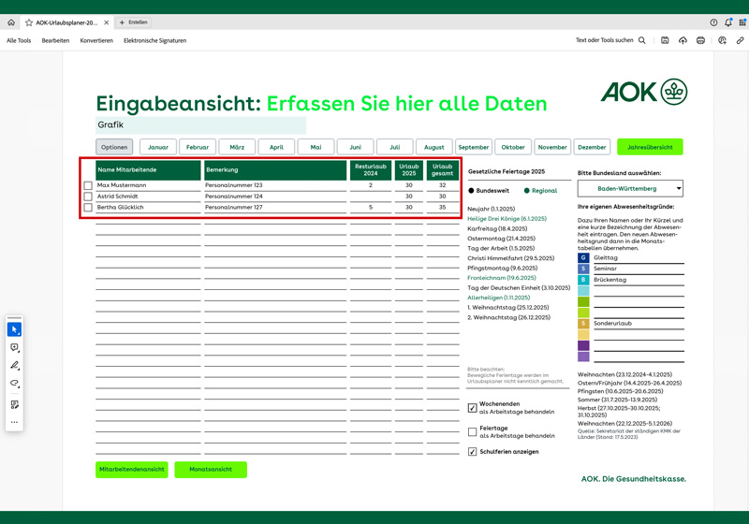Click the Fronleichnam holiday entry
This screenshot has height=524, width=749.
pos(502,278)
